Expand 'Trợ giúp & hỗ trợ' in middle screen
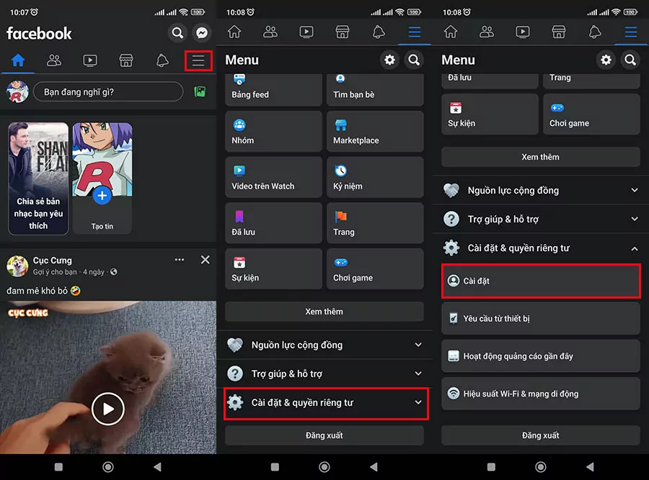The height and width of the screenshot is (480, 649). 324,373
